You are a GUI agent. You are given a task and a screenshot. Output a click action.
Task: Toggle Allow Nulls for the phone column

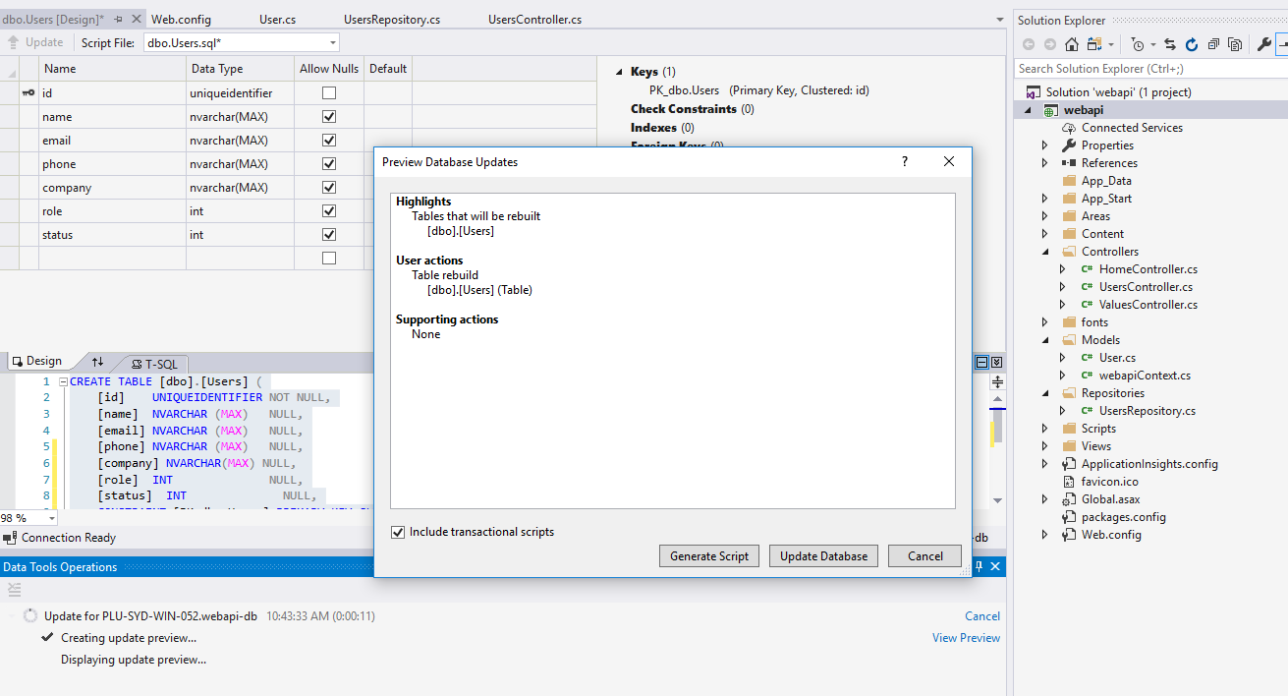point(329,164)
